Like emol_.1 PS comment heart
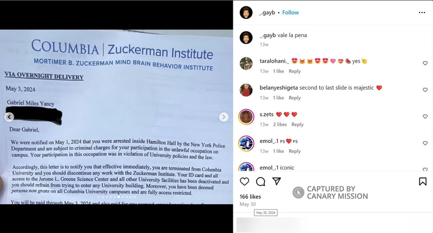 click(425, 143)
